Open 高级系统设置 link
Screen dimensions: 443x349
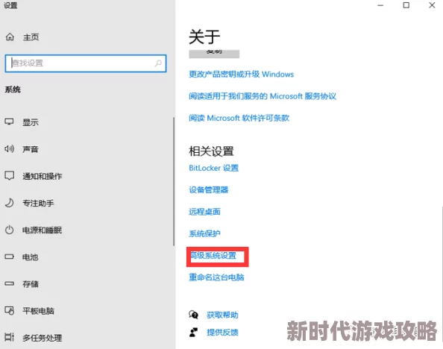point(213,256)
